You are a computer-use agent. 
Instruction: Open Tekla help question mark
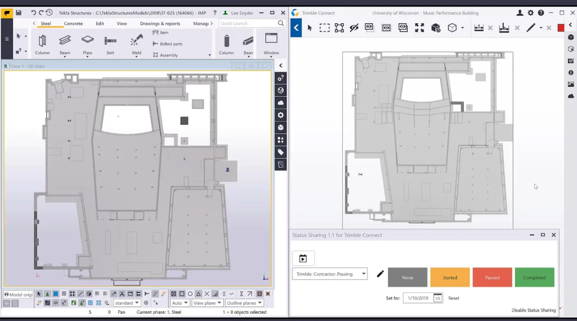click(x=215, y=13)
